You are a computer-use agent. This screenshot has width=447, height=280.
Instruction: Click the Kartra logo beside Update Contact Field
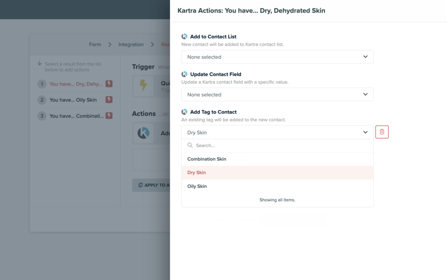pyautogui.click(x=185, y=74)
